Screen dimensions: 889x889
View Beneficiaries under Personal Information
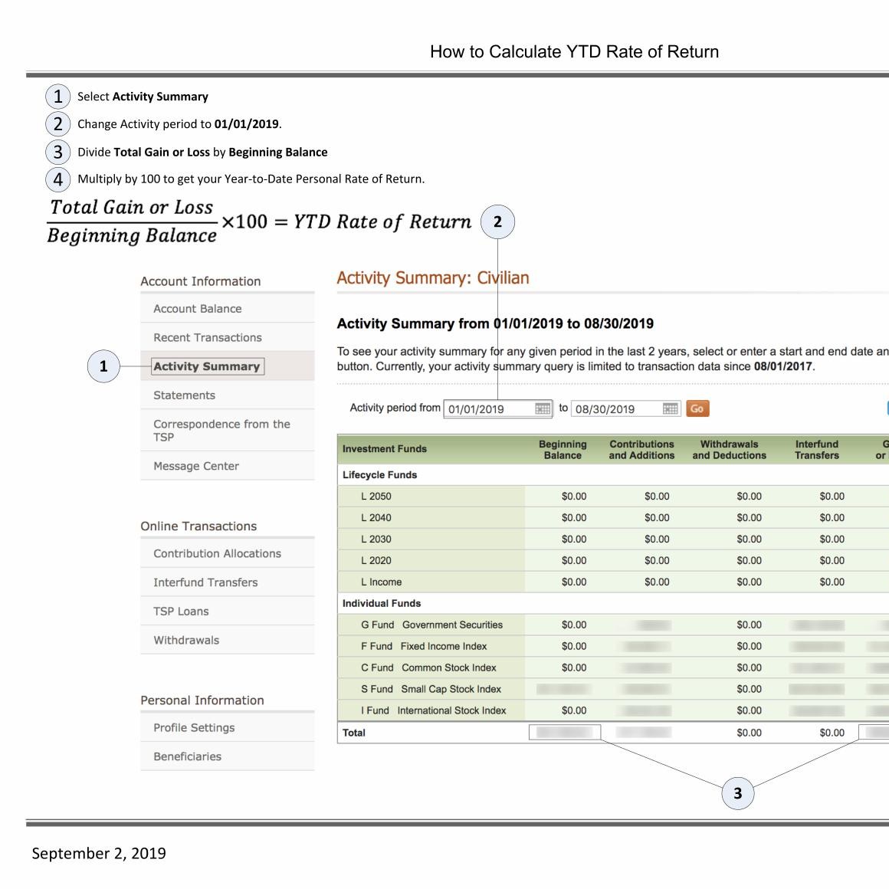coord(188,756)
